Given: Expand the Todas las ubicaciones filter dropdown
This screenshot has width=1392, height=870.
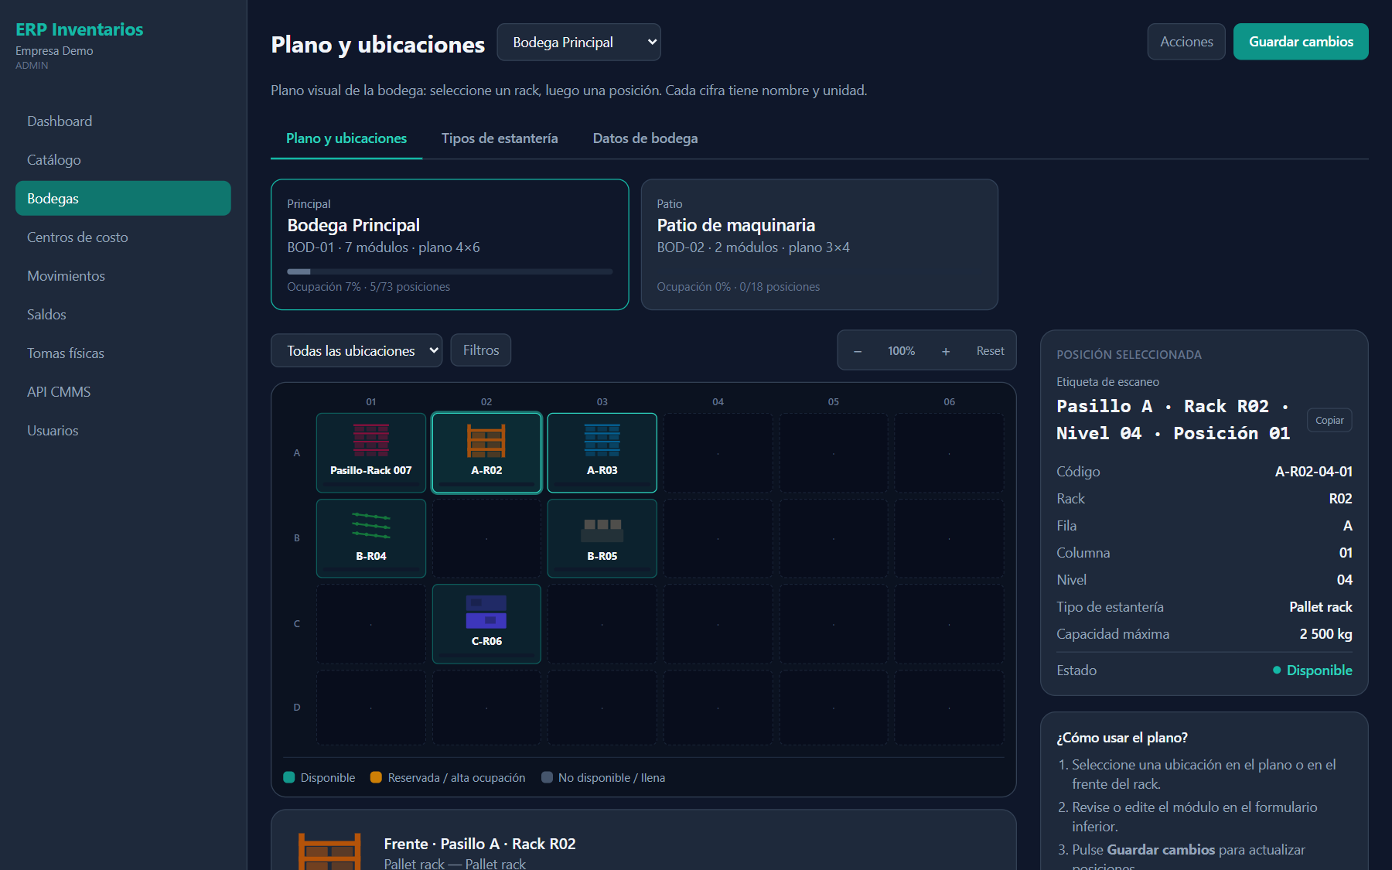Looking at the screenshot, I should pos(357,350).
